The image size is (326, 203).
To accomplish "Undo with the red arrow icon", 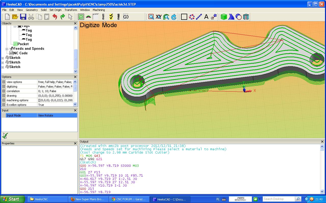I will click(x=55, y=17).
